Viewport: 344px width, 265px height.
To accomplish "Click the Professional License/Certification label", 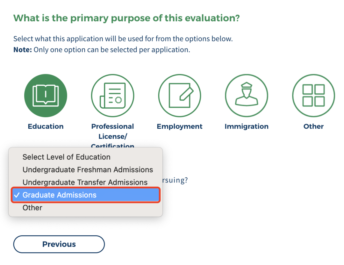I will click(x=112, y=136).
